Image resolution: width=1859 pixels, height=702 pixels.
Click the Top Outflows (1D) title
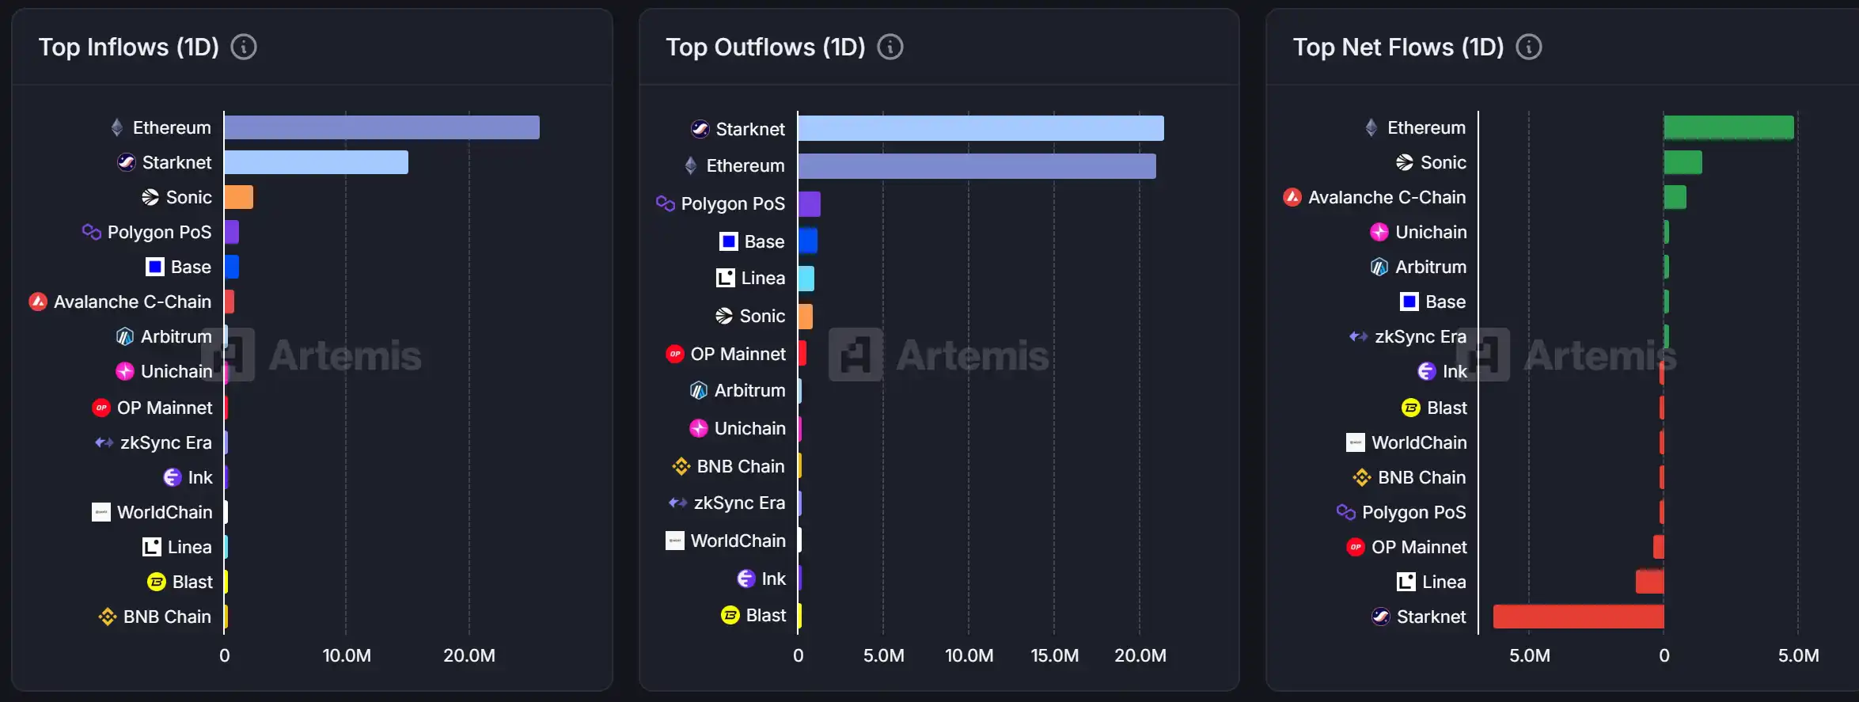click(x=765, y=47)
